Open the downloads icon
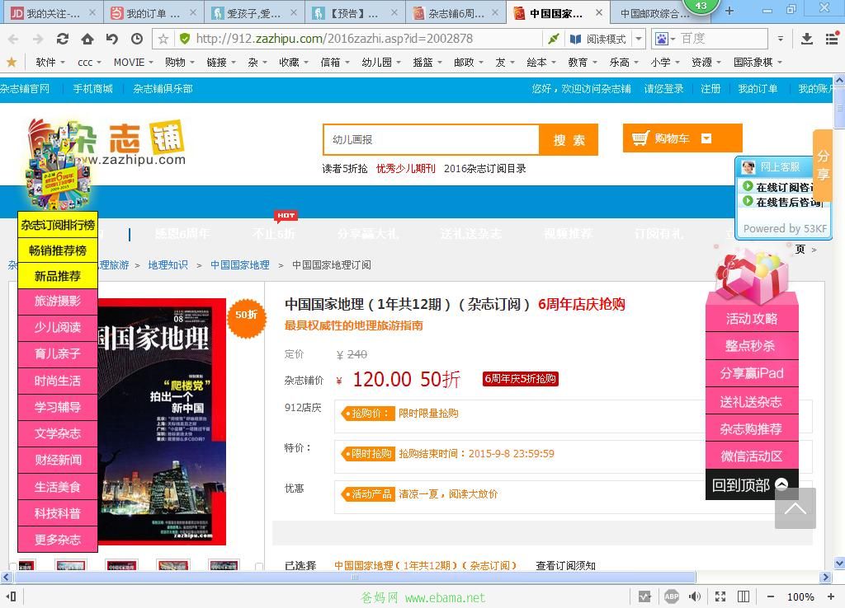845x608 pixels. [807, 39]
